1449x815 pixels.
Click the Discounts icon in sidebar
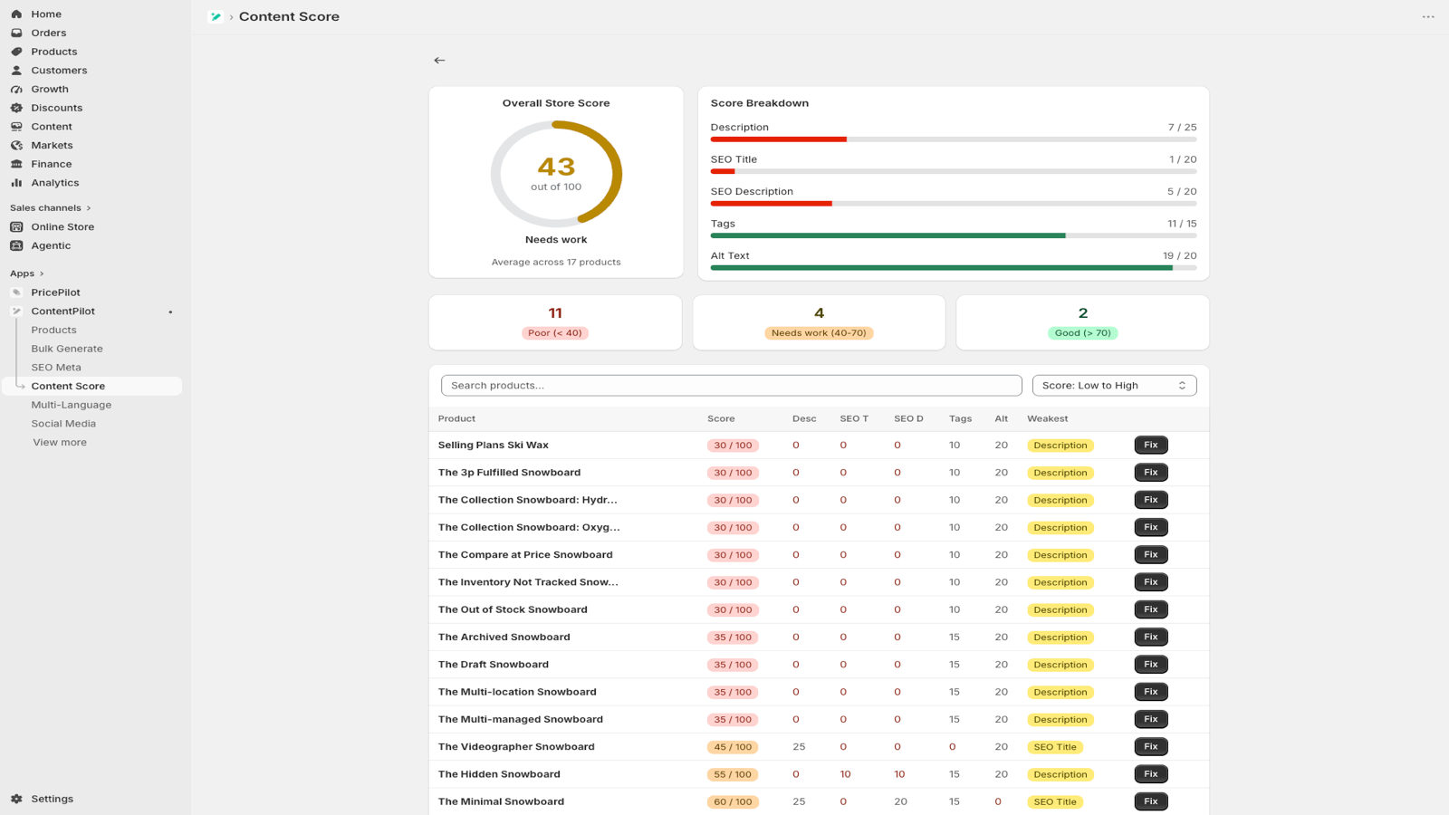point(16,108)
